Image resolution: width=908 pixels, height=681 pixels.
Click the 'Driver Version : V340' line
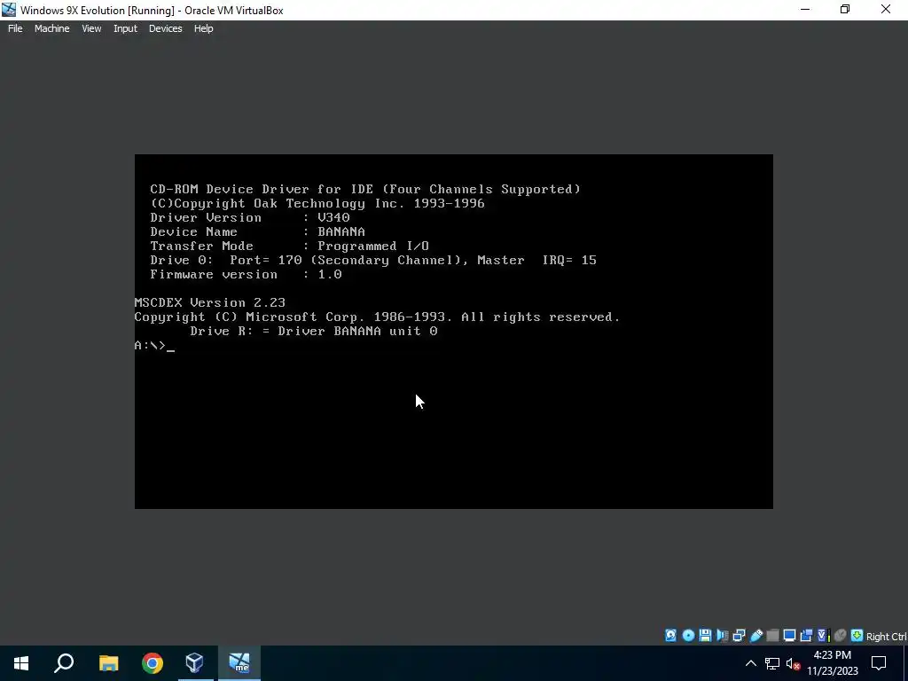250,218
